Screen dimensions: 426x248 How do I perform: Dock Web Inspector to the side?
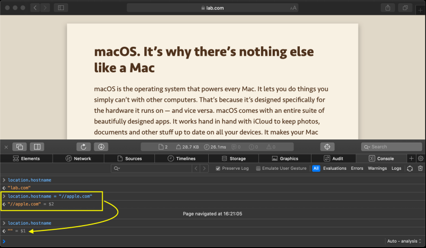(x=37, y=147)
